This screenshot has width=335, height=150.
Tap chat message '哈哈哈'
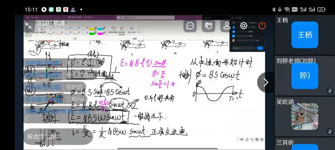coord(74,87)
